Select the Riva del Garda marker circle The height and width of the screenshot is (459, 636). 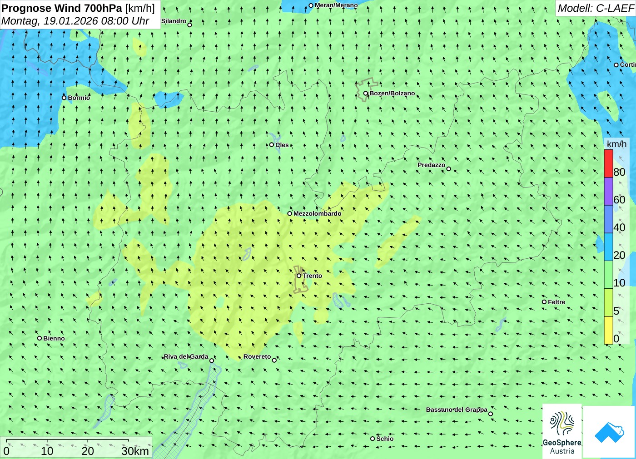coord(212,361)
